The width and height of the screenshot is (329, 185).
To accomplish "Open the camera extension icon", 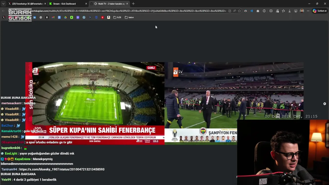I will (258, 11).
